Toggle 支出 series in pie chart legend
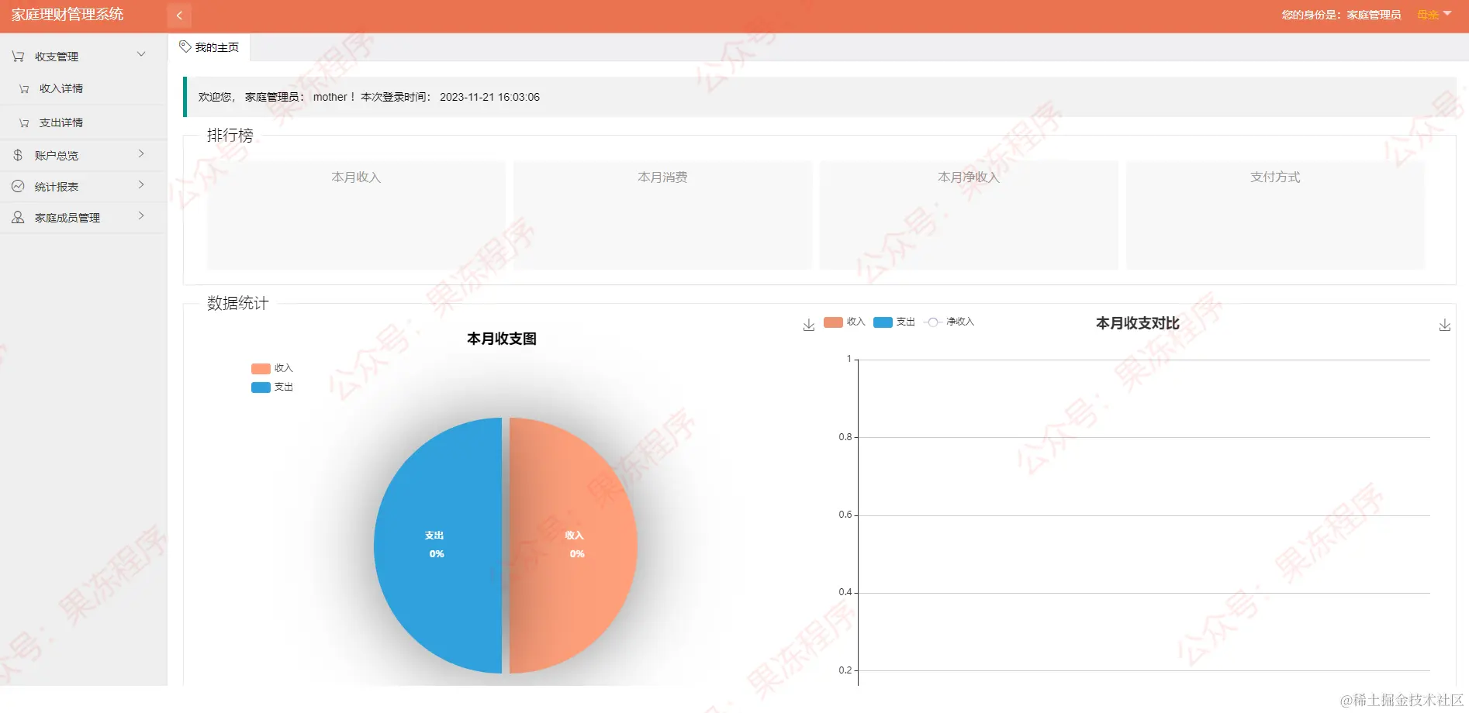Image resolution: width=1469 pixels, height=713 pixels. tap(272, 387)
